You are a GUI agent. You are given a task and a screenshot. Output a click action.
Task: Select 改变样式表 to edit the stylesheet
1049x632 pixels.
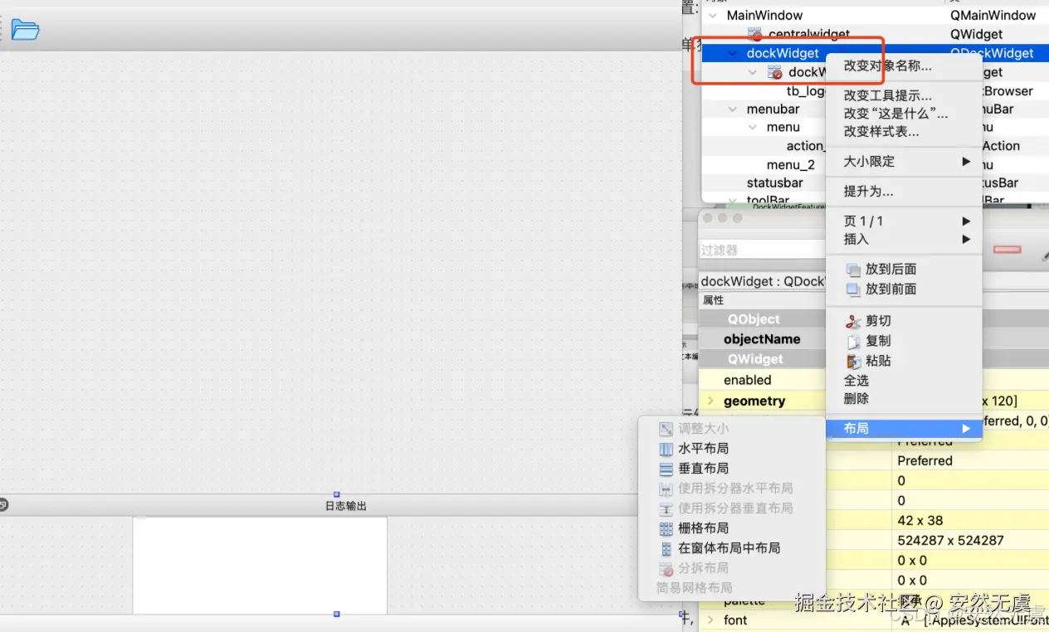point(883,131)
